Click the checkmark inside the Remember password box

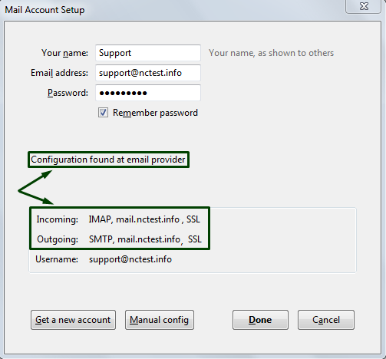pos(103,112)
